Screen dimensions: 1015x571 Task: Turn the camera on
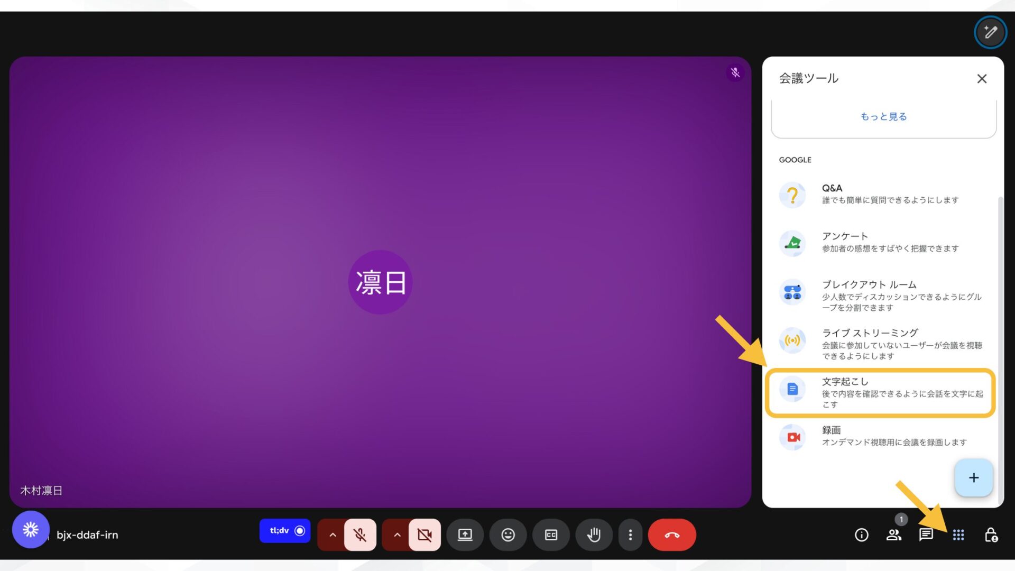click(425, 535)
